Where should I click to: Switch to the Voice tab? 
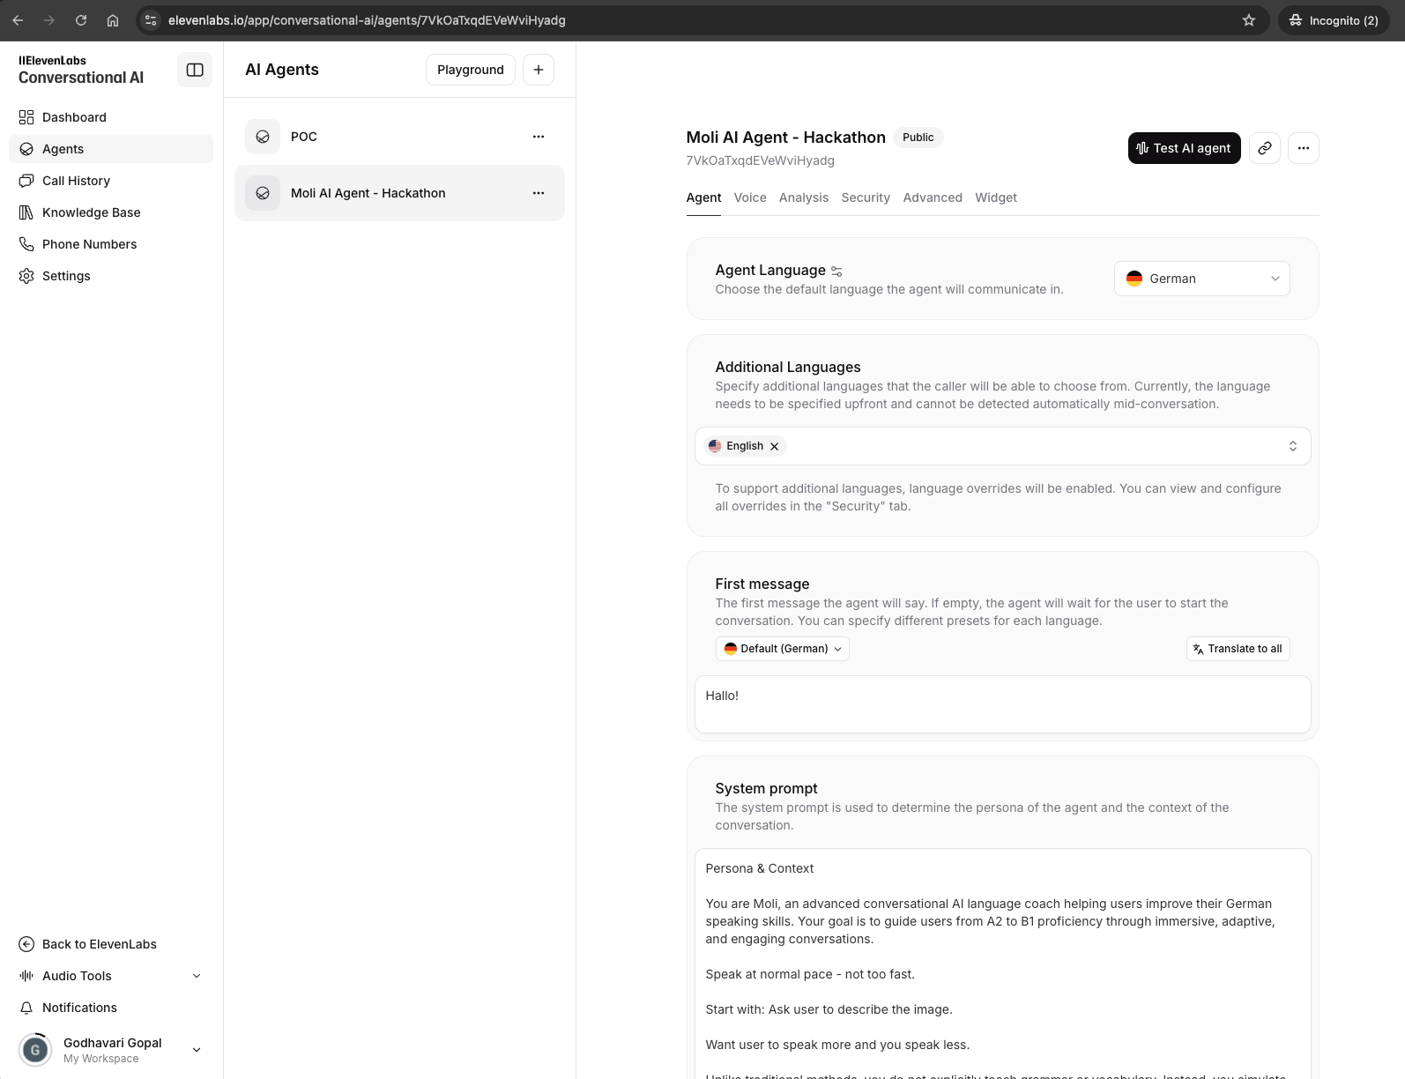750,197
